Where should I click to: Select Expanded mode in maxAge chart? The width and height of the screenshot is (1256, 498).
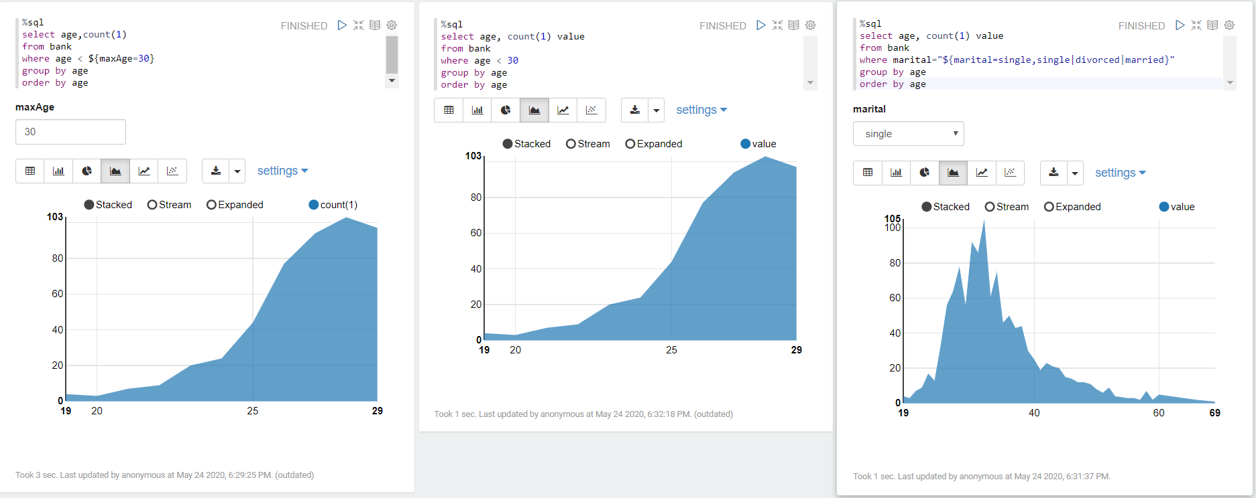pyautogui.click(x=235, y=205)
